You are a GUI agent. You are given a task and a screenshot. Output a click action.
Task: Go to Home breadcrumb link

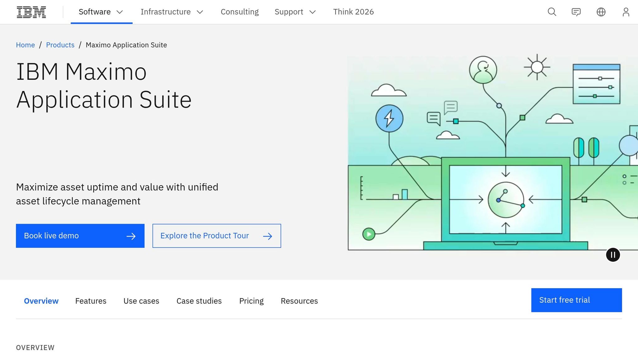[x=25, y=45]
